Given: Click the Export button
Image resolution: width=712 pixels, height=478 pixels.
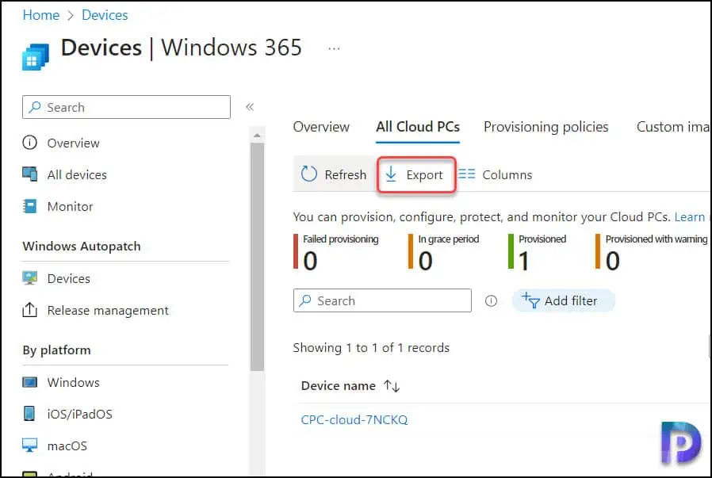Looking at the screenshot, I should pyautogui.click(x=415, y=174).
